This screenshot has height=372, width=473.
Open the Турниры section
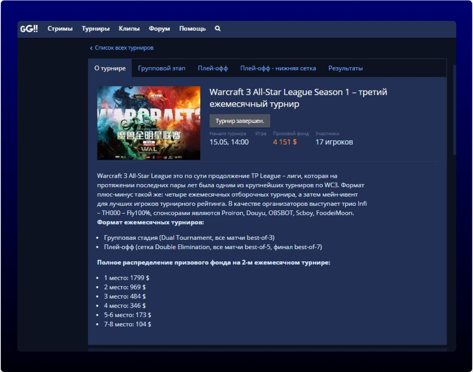[95, 29]
